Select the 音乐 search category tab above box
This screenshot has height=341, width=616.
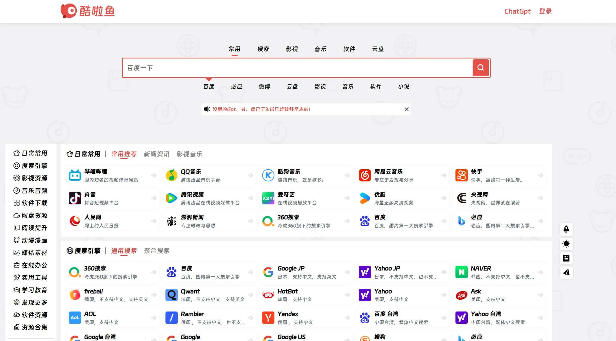click(x=321, y=49)
